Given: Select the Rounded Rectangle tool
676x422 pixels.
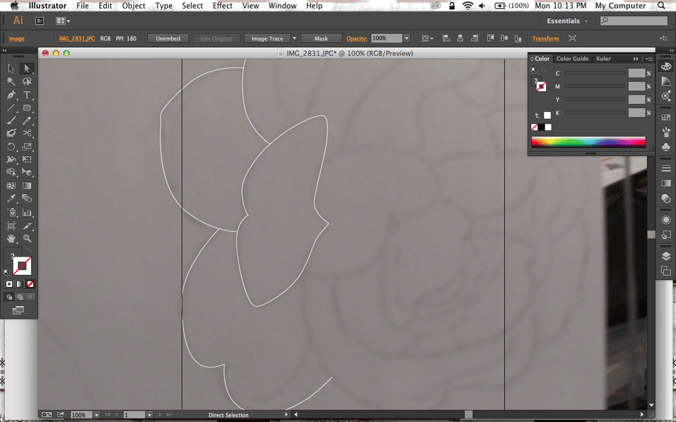Looking at the screenshot, I should click(x=27, y=107).
